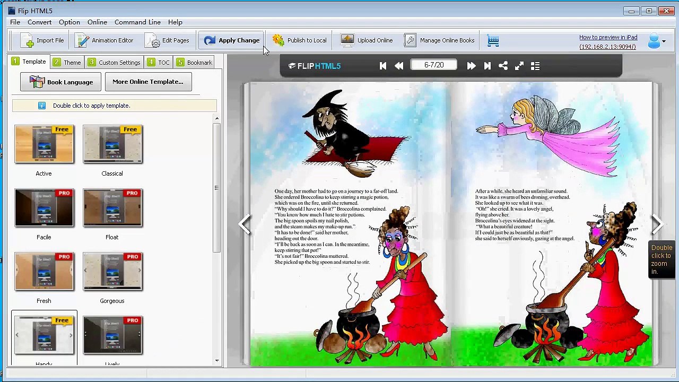679x382 pixels.
Task: Click the shopping cart icon
Action: click(x=493, y=41)
